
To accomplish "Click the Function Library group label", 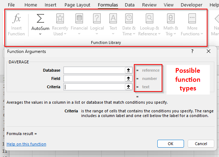I will [106, 42].
